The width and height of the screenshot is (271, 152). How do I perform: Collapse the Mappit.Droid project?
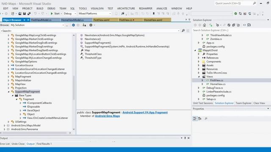click(x=195, y=50)
